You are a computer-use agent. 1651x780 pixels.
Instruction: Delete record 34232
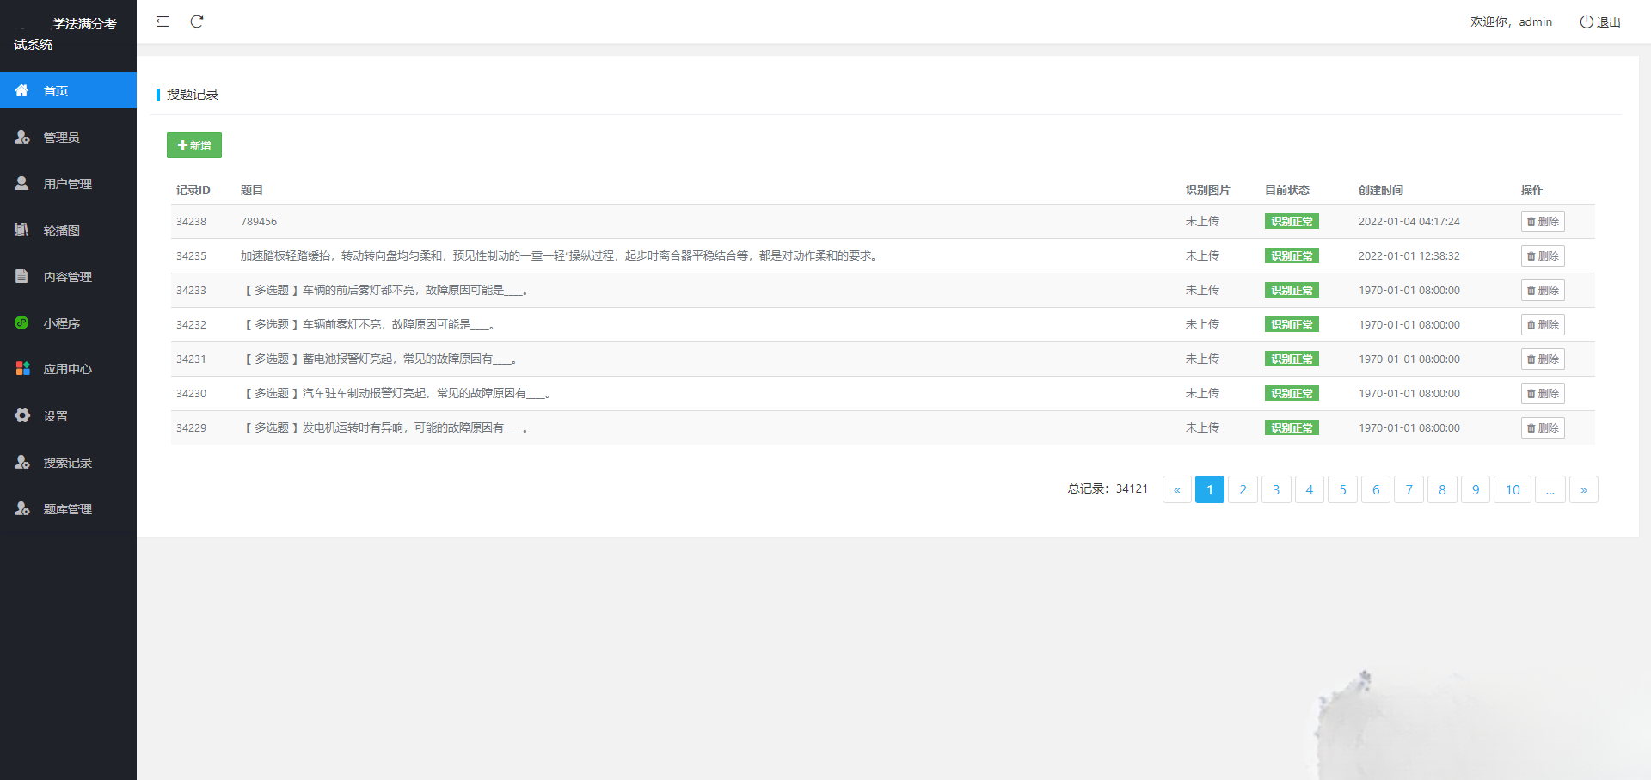1543,324
